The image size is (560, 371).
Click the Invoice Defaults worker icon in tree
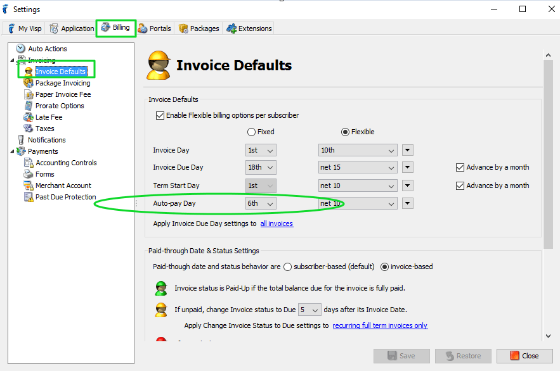29,72
